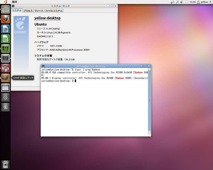Screen dimensions: 213x170
Task: Minimize the System Monitor window
Action: tap(108, 6)
